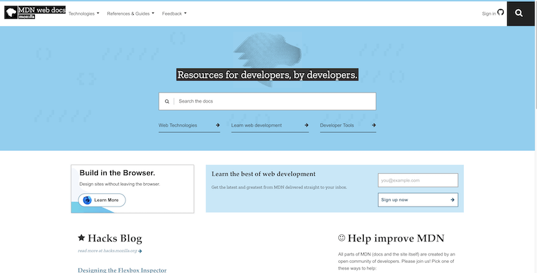Click the Sign in link

489,13
